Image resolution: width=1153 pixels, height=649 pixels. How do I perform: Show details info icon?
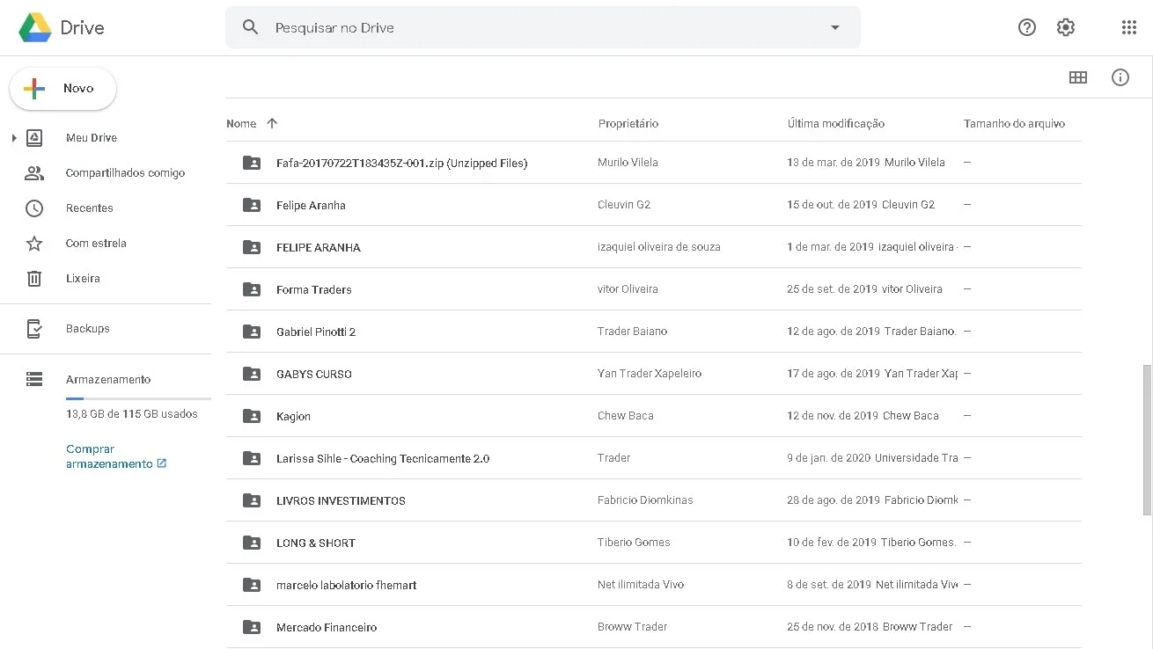(x=1120, y=77)
